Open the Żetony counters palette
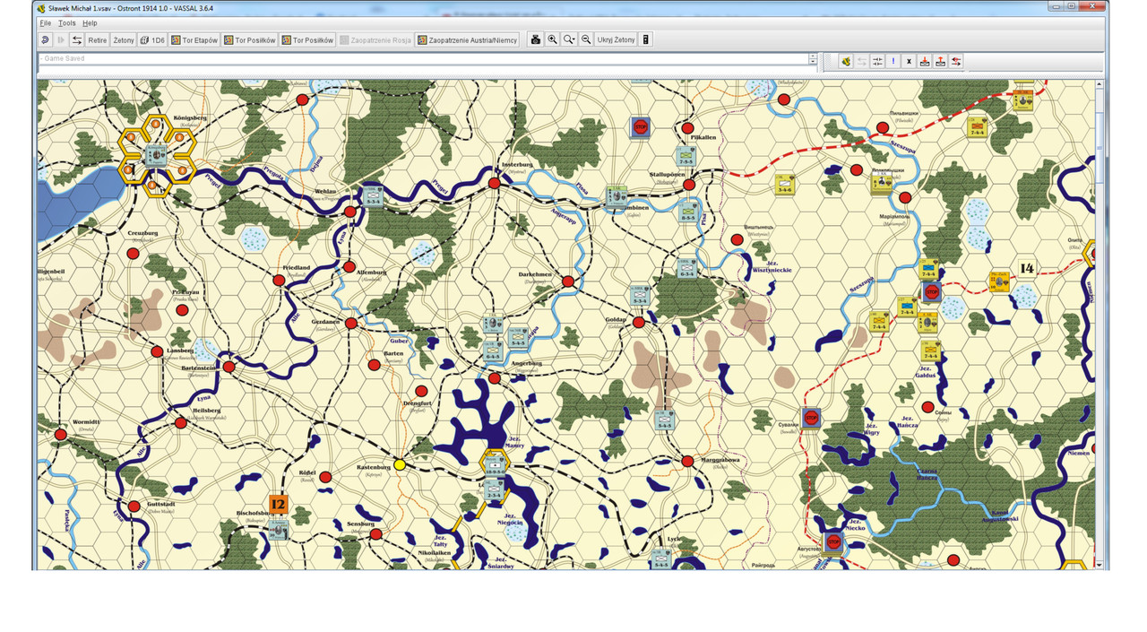1147x632 pixels. 124,39
